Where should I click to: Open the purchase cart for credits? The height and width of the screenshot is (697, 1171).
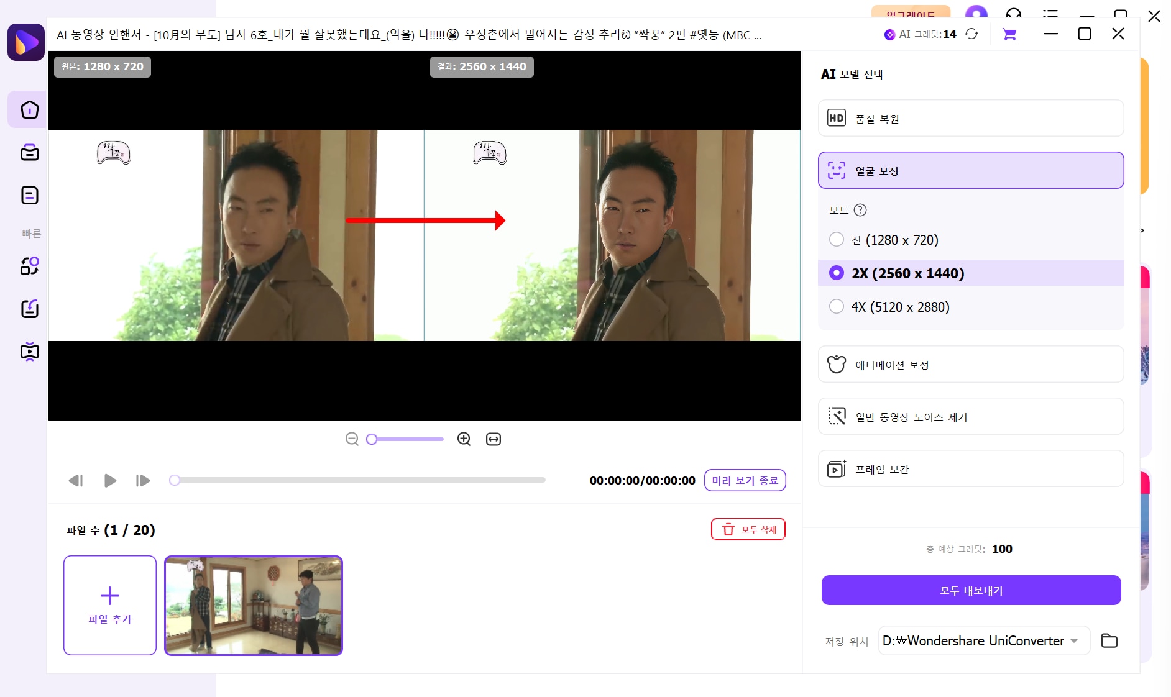coord(1010,35)
